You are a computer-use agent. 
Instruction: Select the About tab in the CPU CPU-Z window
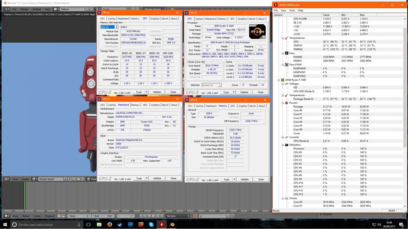(x=261, y=18)
